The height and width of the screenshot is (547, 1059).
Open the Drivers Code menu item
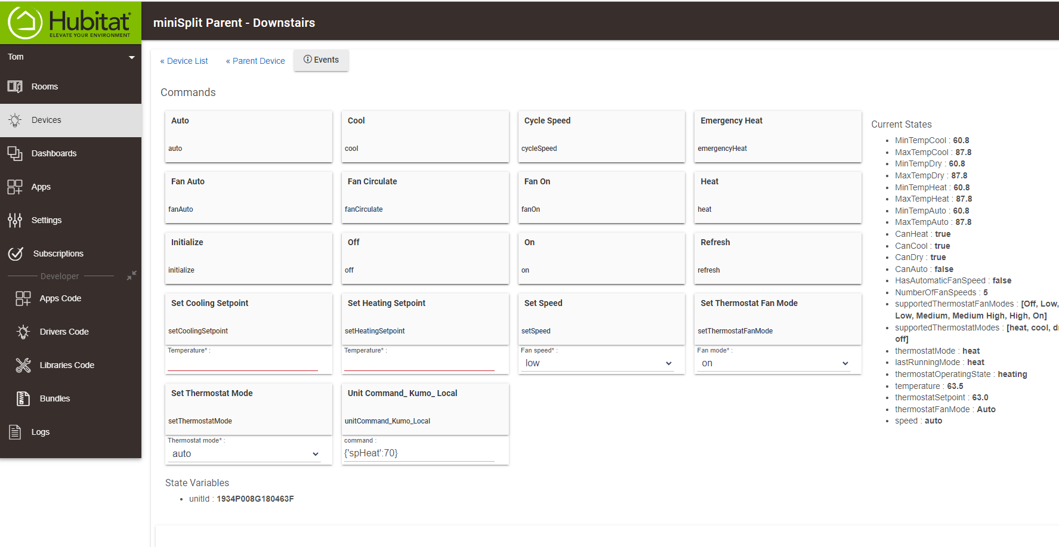pos(71,332)
